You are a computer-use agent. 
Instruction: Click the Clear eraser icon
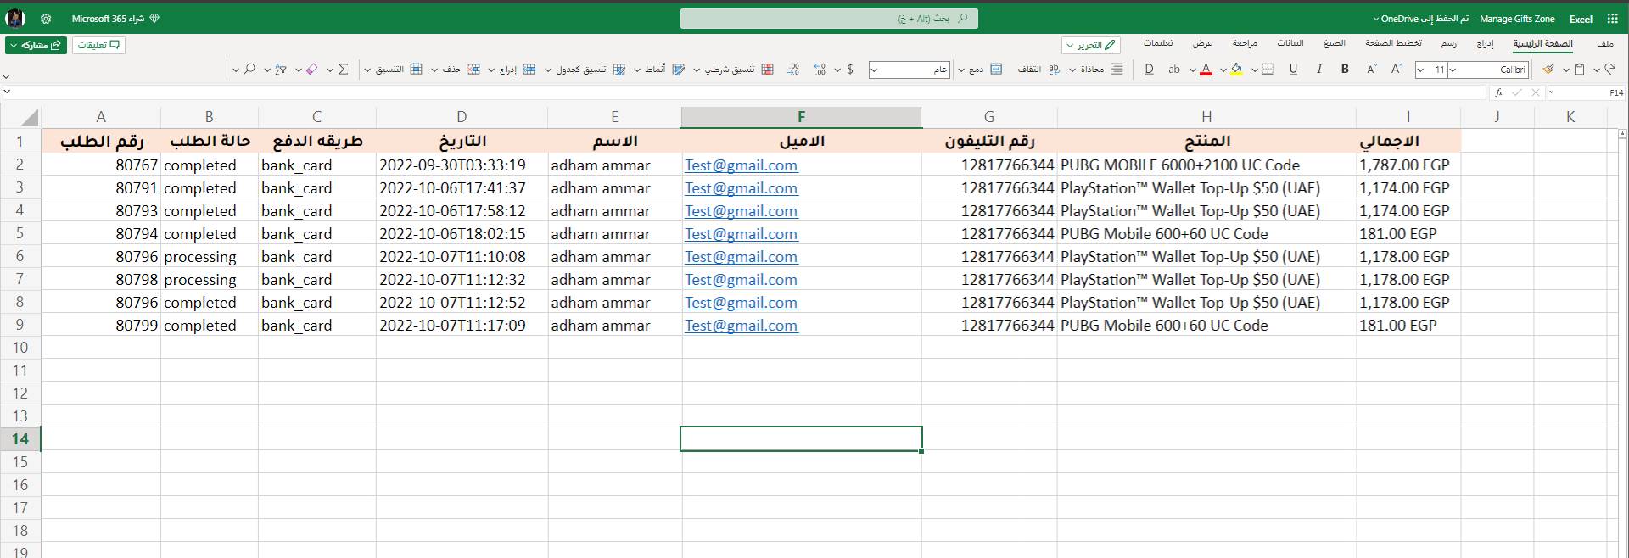point(311,70)
